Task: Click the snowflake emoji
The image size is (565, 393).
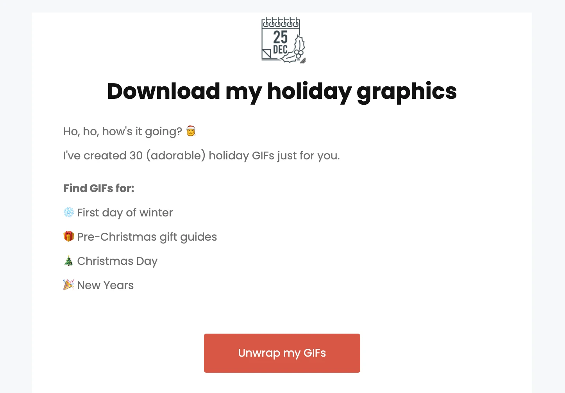Action: click(69, 213)
